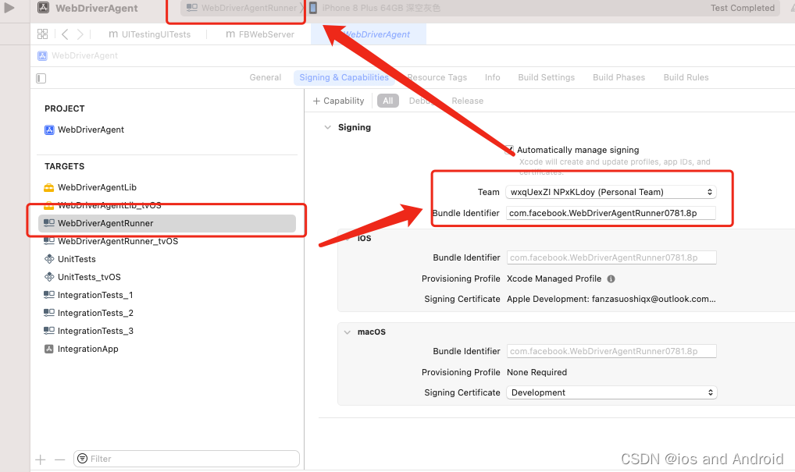Open macOS Signing Certificate dropdown
Screen dimensions: 795x472
click(x=611, y=392)
